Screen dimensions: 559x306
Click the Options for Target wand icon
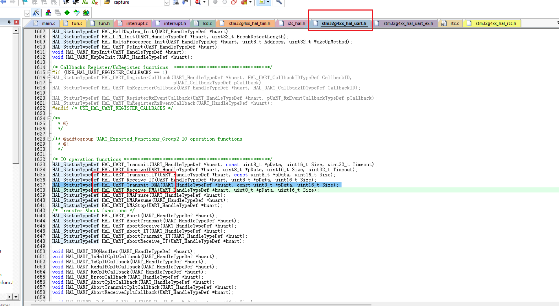(x=36, y=13)
